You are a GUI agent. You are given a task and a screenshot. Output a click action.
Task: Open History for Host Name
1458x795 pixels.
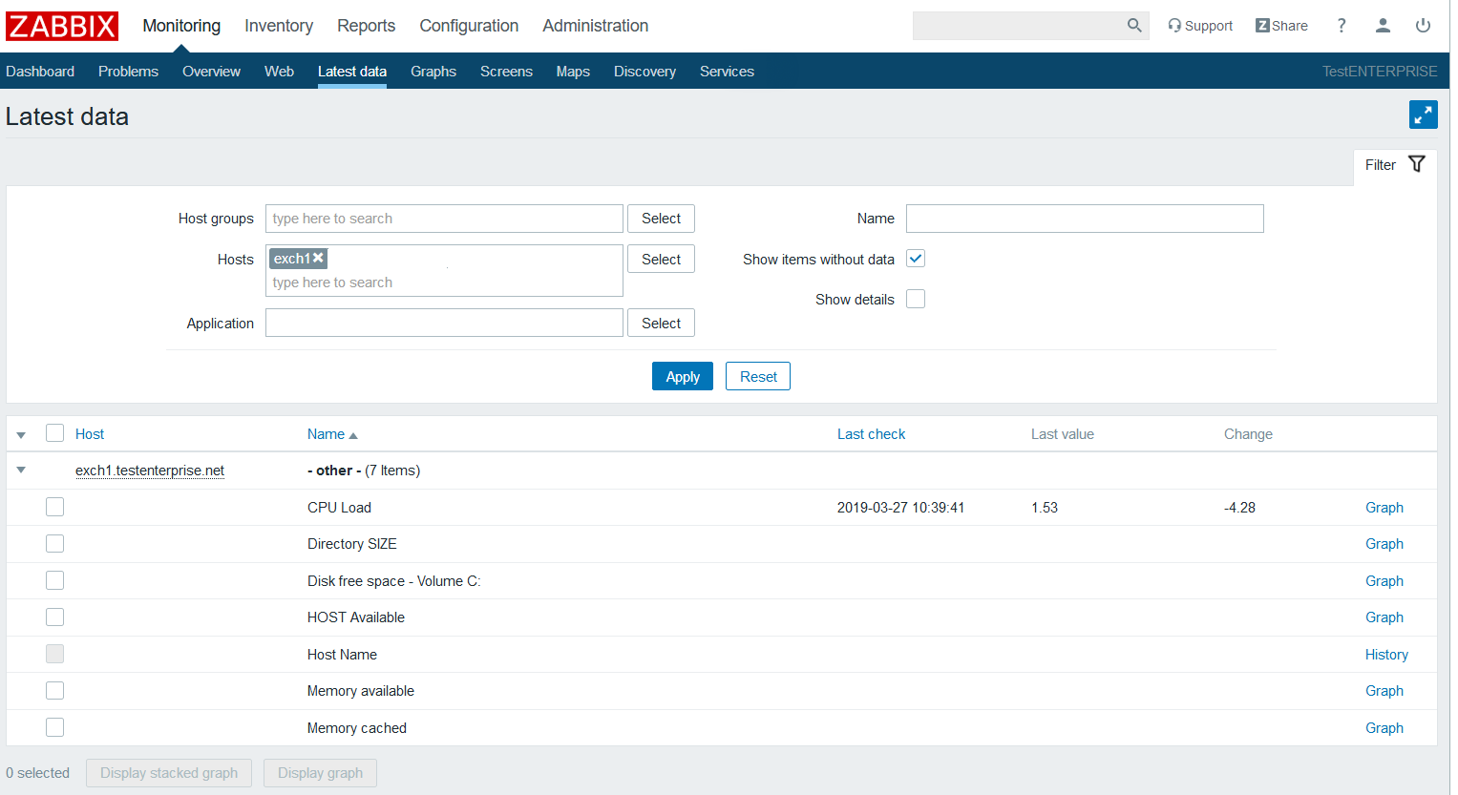click(x=1386, y=655)
